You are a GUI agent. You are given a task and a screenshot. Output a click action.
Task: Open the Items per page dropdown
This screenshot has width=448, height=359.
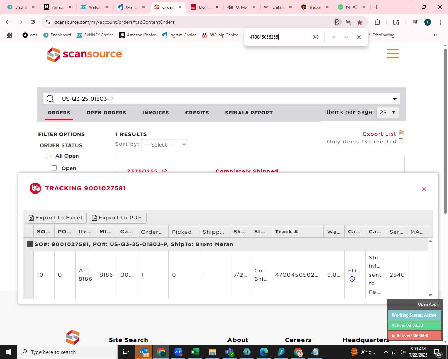(387, 113)
